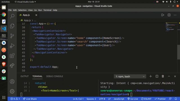Close the App.js editor tab
This screenshot has height=101, width=180.
[36, 15]
